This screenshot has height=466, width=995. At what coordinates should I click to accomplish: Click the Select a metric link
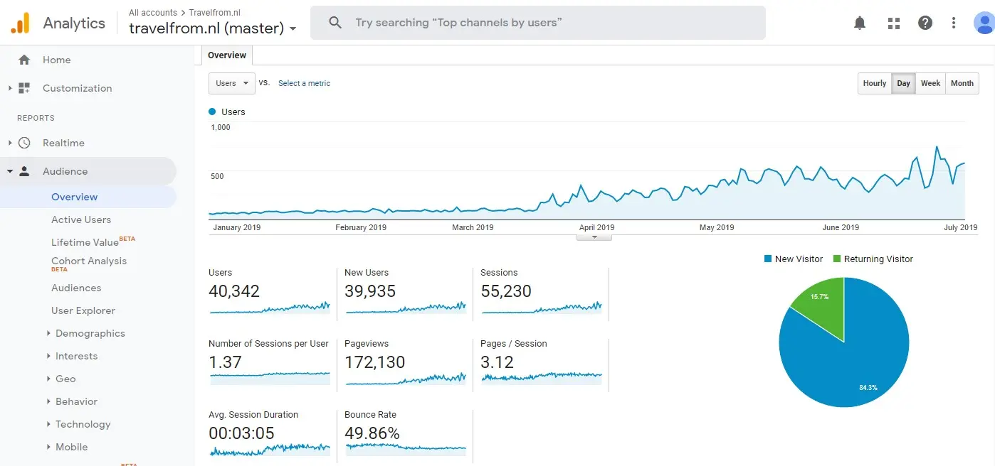click(x=304, y=83)
